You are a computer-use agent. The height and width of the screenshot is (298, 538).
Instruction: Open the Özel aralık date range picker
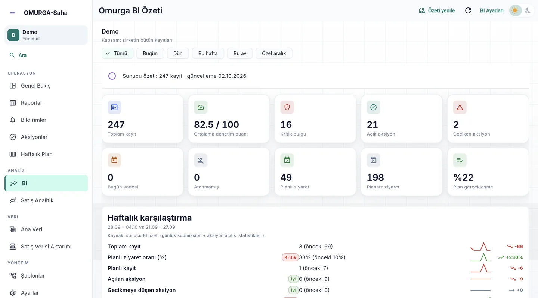click(274, 53)
